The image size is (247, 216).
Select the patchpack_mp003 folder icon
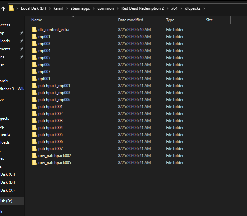tap(34, 92)
